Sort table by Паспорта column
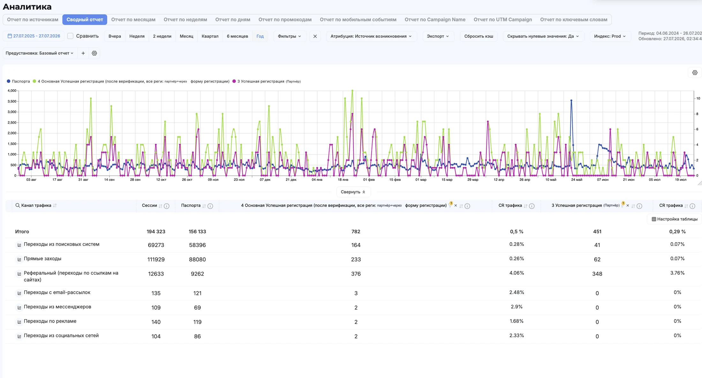Screen dimensions: 702x378 click(204, 206)
